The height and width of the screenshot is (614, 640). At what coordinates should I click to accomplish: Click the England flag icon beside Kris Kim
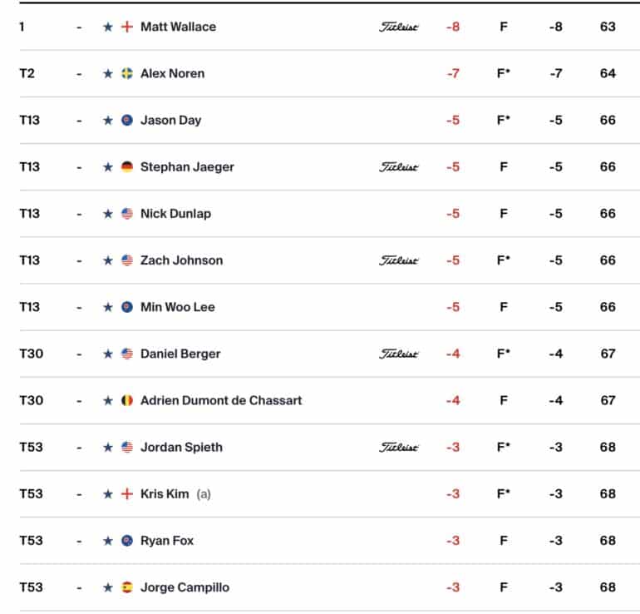point(127,494)
